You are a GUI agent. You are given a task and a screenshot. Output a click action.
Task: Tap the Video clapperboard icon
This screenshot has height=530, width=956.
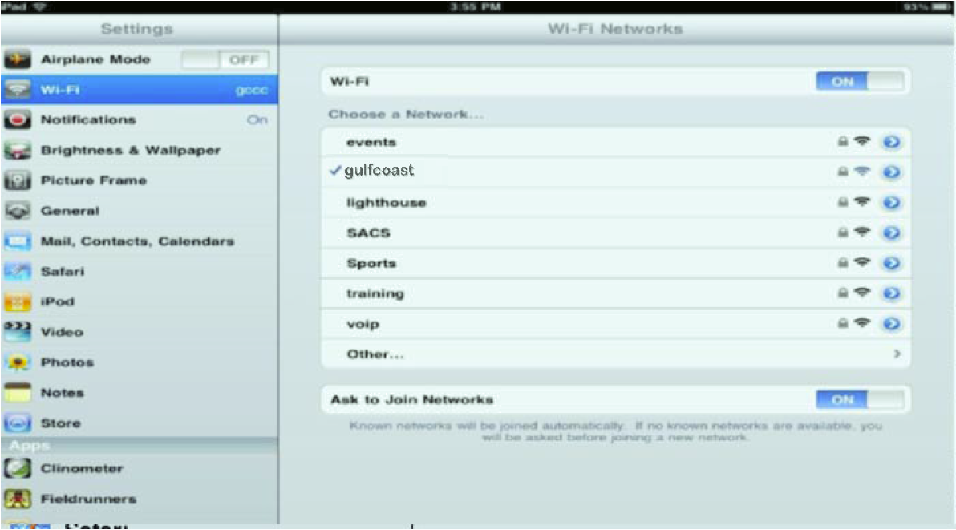tap(17, 332)
